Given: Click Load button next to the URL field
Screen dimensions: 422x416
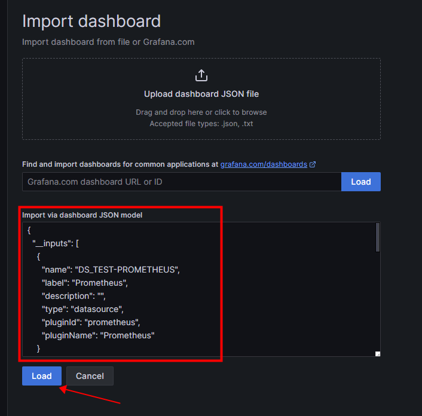Looking at the screenshot, I should 360,182.
